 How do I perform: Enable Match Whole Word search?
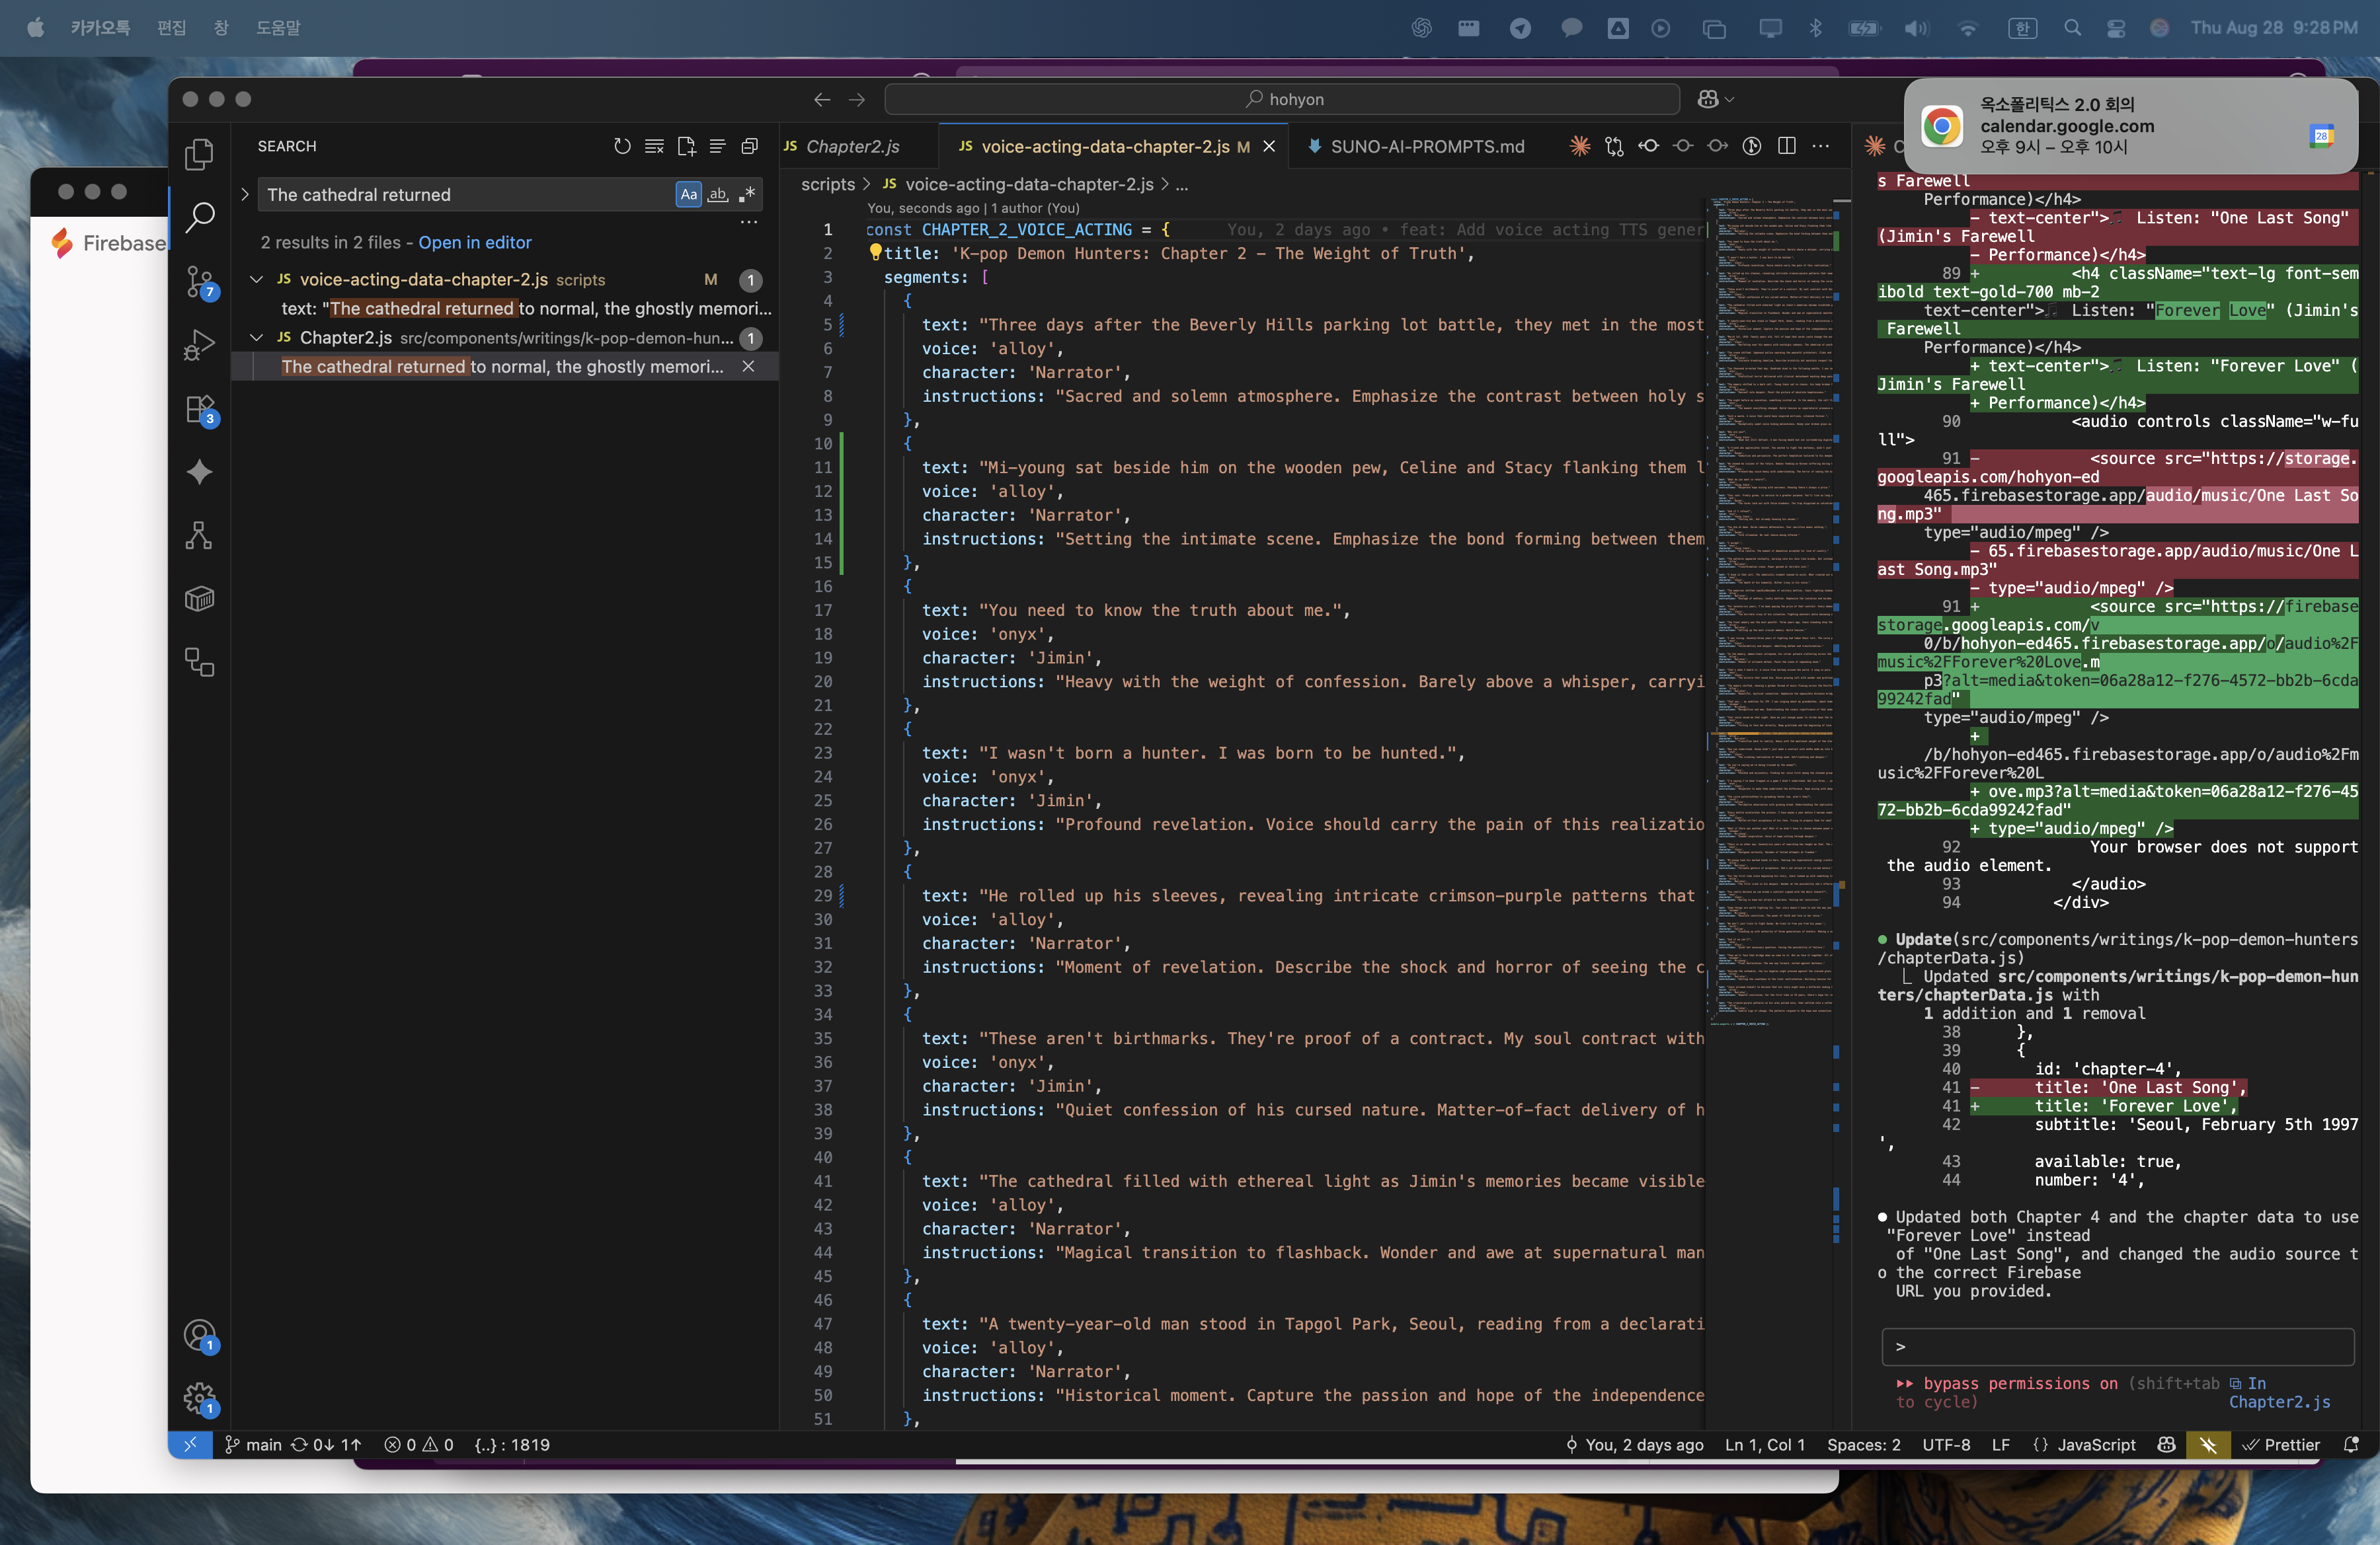[x=717, y=194]
